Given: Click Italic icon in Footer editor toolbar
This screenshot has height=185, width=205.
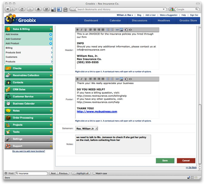Looking at the screenshot, I should pyautogui.click(x=81, y=79).
